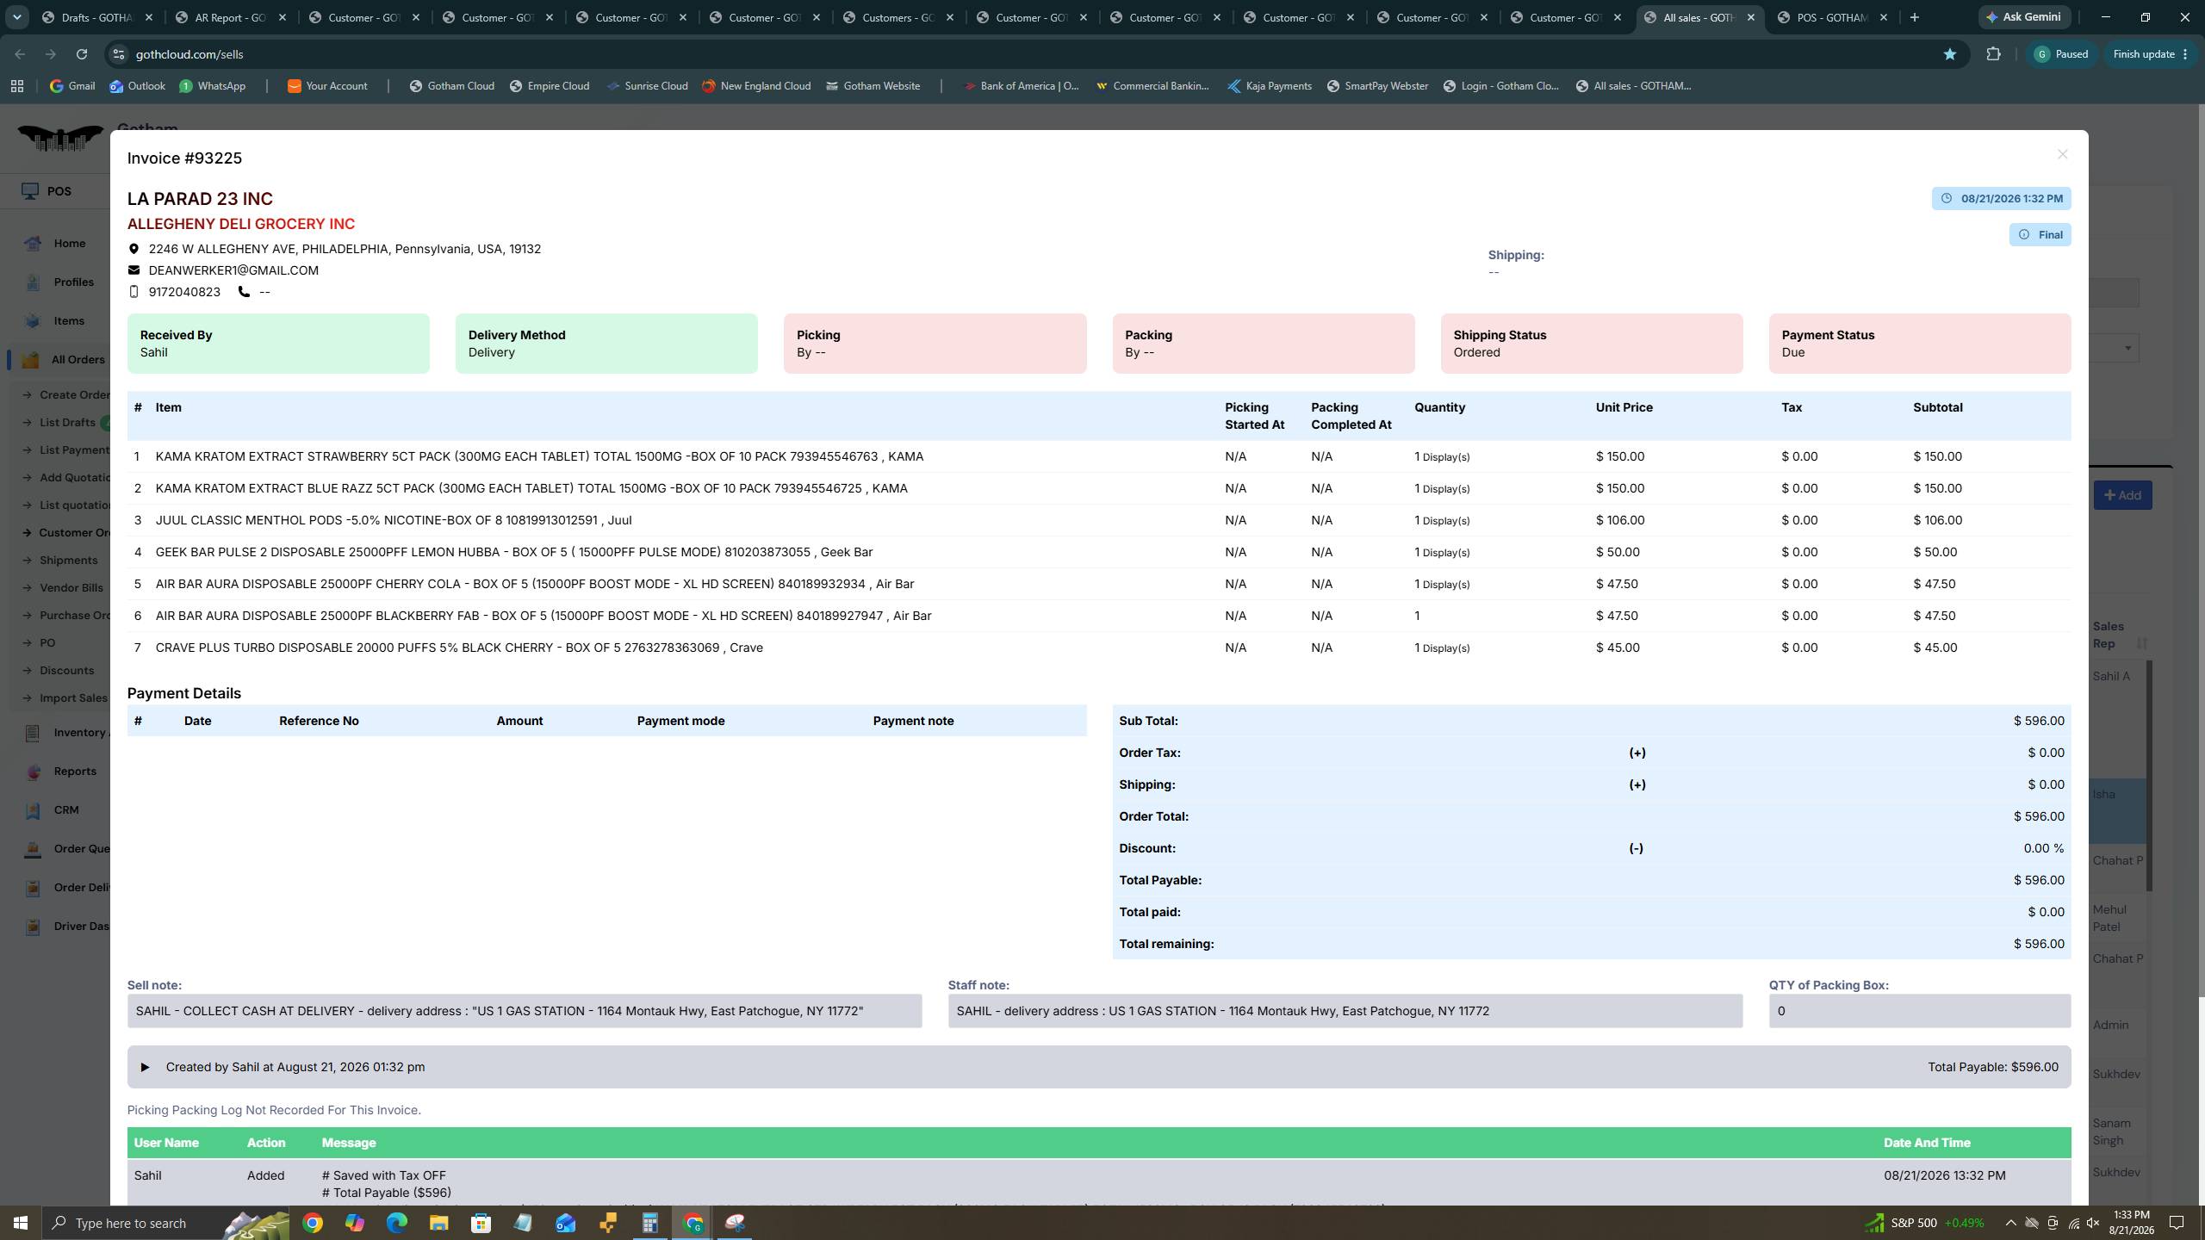The image size is (2205, 1240).
Task: Click the QTY of Packing Box field
Action: [x=1920, y=1011]
